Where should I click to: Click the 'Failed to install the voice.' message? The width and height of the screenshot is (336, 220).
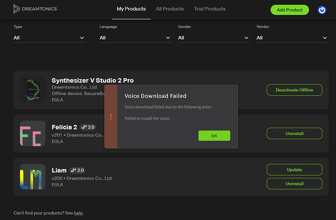(x=148, y=118)
